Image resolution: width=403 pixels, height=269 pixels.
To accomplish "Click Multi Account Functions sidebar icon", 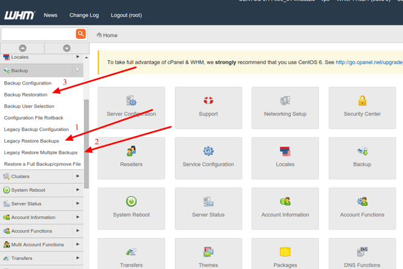I will (7, 245).
